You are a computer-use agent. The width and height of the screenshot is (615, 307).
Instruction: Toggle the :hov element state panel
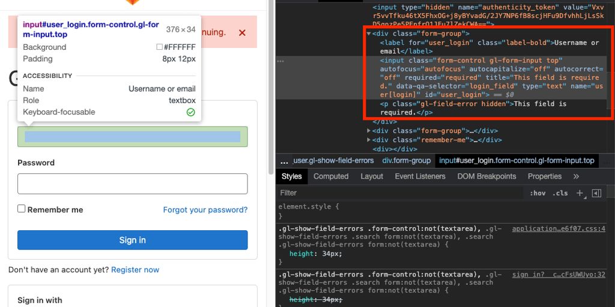coord(538,193)
